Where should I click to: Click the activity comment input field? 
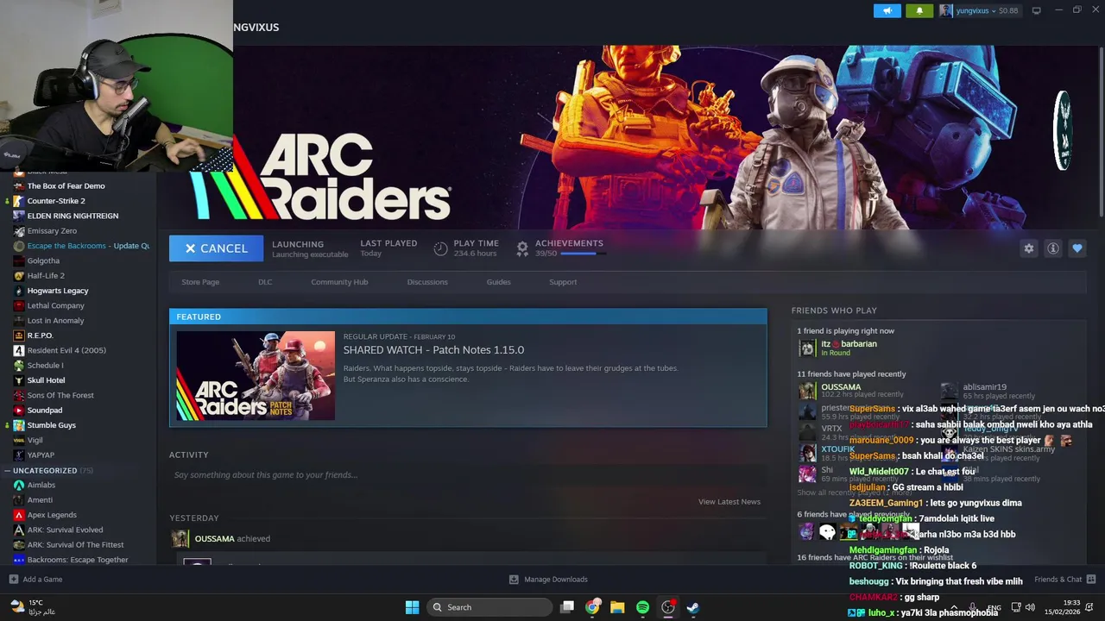(467, 475)
